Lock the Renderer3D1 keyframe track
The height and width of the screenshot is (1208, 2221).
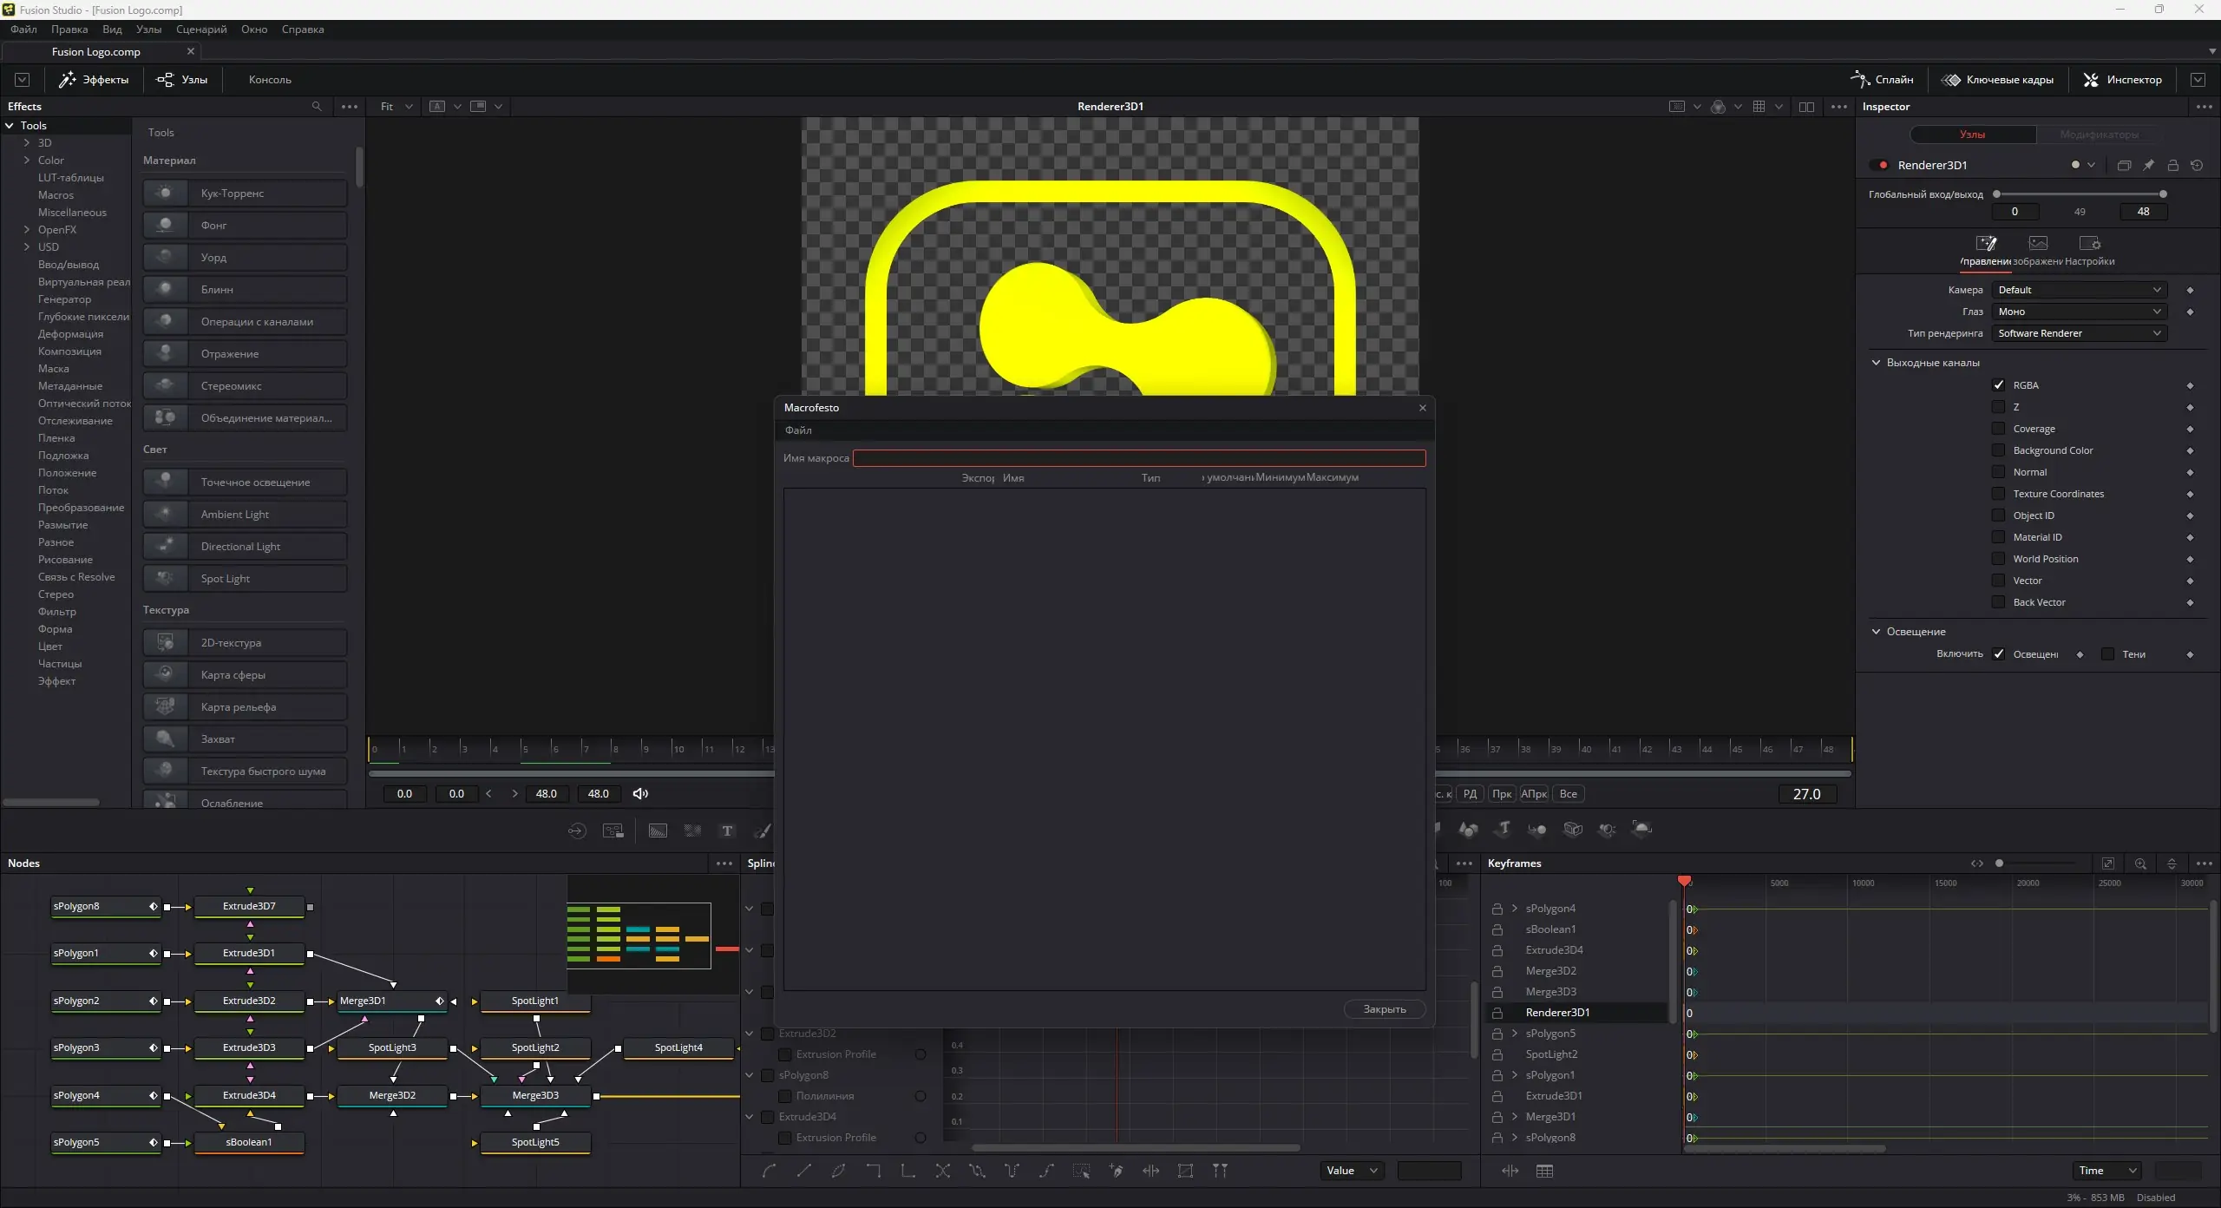(1497, 1013)
